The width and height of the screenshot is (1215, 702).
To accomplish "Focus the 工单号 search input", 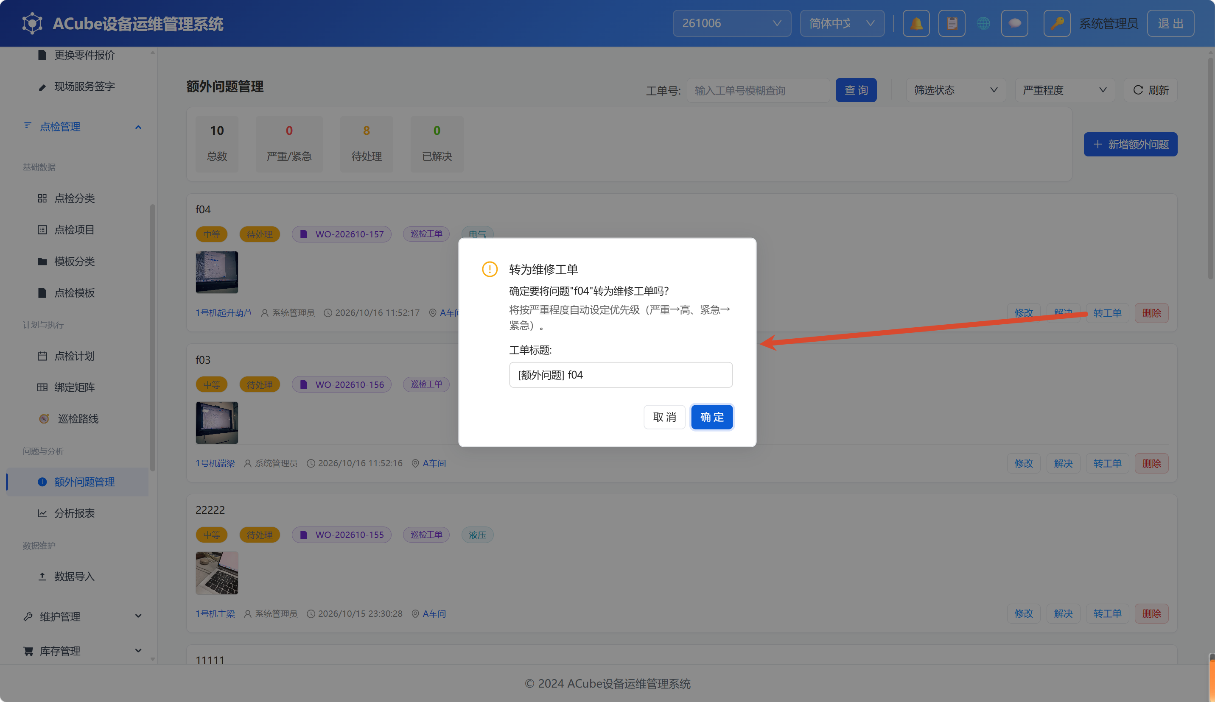I will click(758, 90).
